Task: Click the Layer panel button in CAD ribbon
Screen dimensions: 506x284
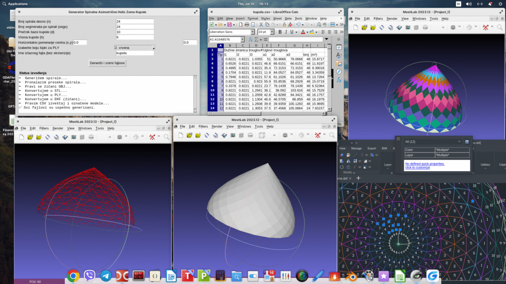Action: coord(387,165)
